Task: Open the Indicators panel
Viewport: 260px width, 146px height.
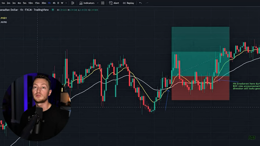Action: (87, 3)
